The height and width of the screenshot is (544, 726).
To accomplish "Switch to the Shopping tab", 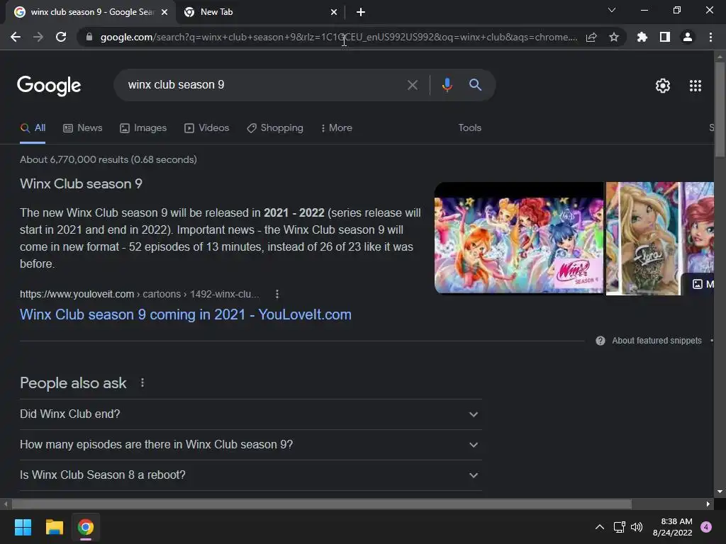I will click(x=275, y=128).
